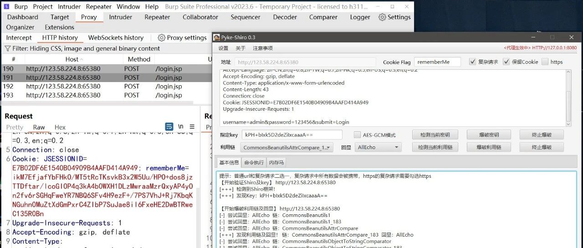This screenshot has width=583, height=248.
Task: Open the Repeater tab in Burp
Action: (157, 17)
